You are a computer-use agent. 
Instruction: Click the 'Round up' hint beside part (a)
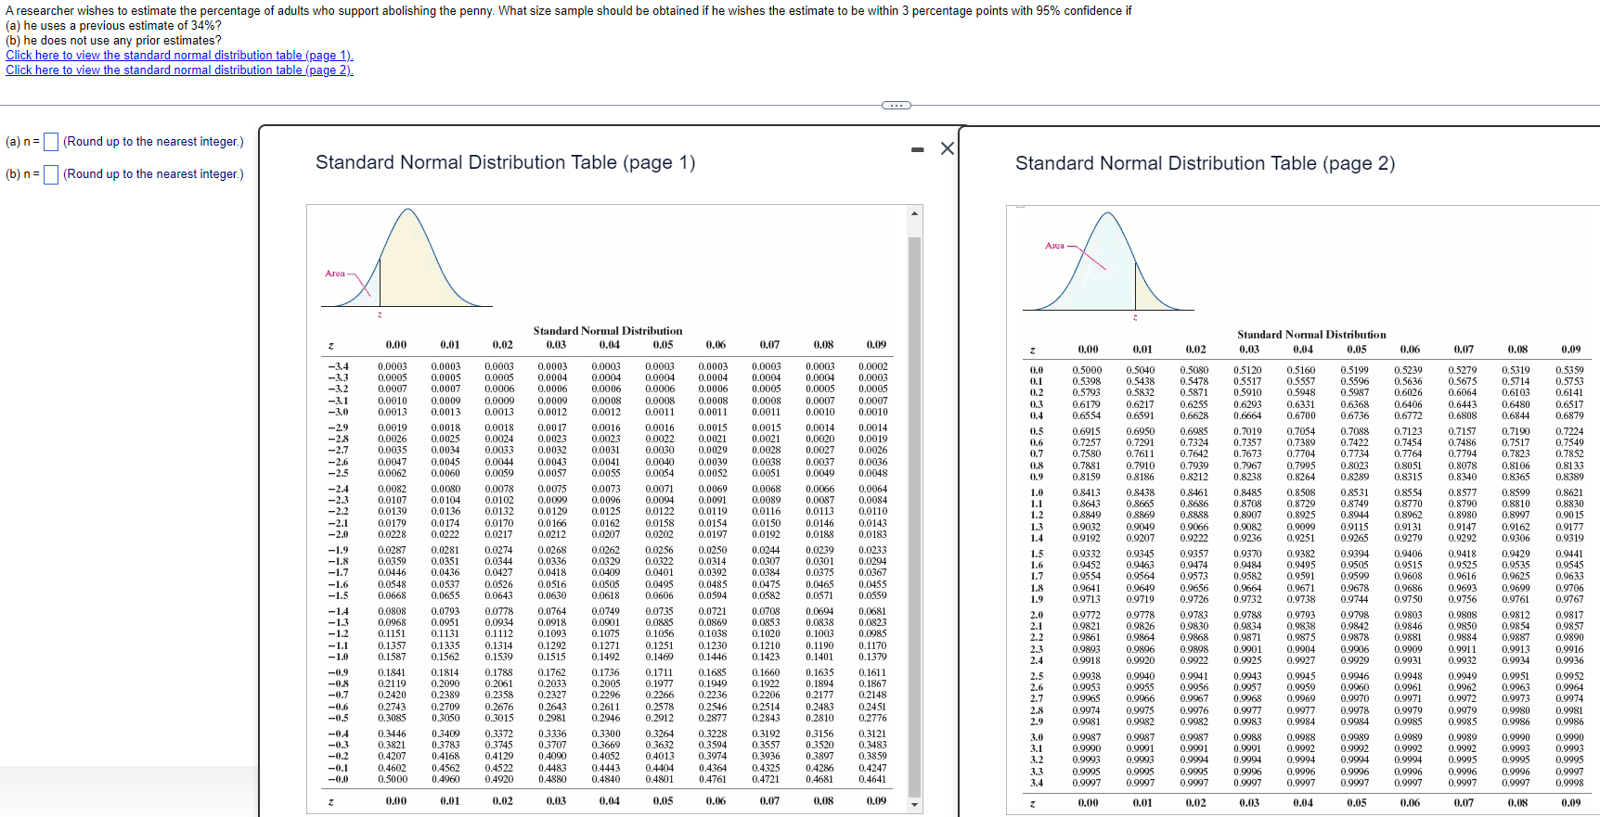pyautogui.click(x=153, y=142)
